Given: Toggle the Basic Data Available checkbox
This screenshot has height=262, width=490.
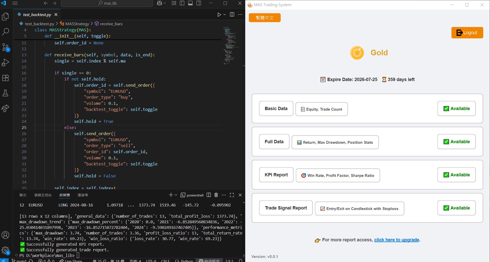Looking at the screenshot, I should coord(446,109).
